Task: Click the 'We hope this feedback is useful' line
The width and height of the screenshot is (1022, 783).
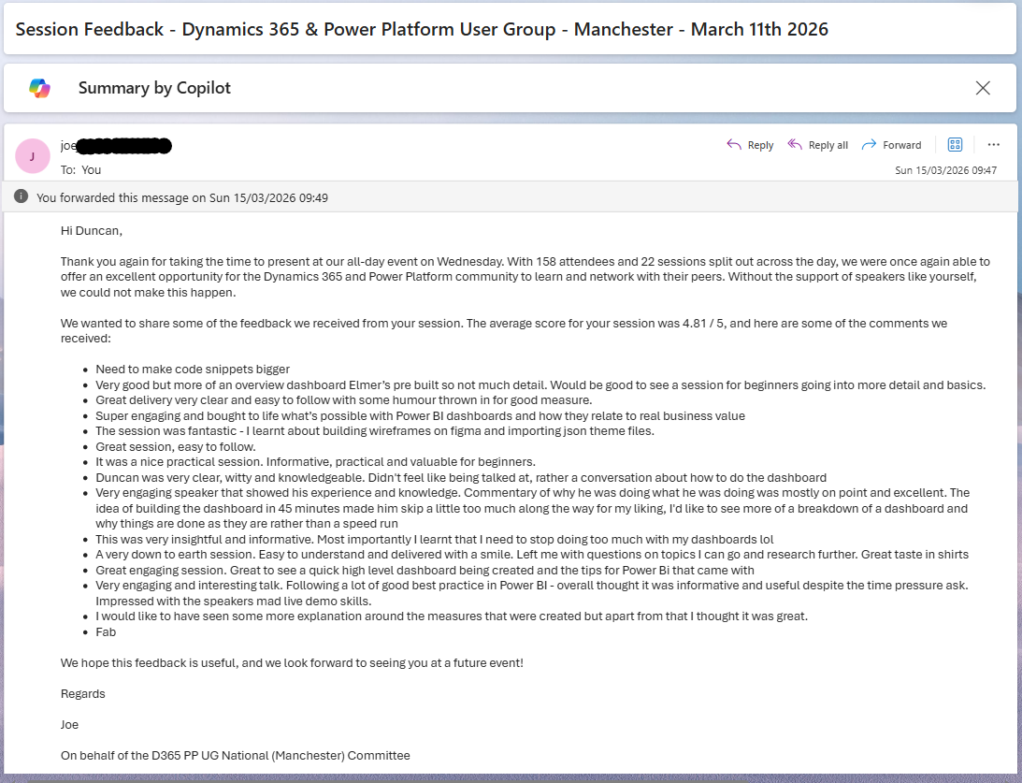Action: click(292, 663)
